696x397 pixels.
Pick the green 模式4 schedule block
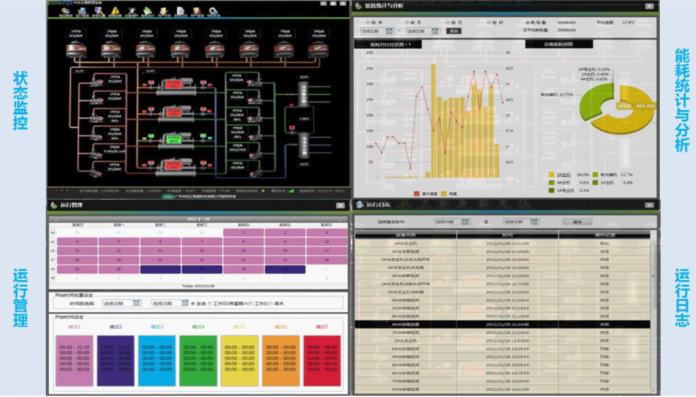198,361
